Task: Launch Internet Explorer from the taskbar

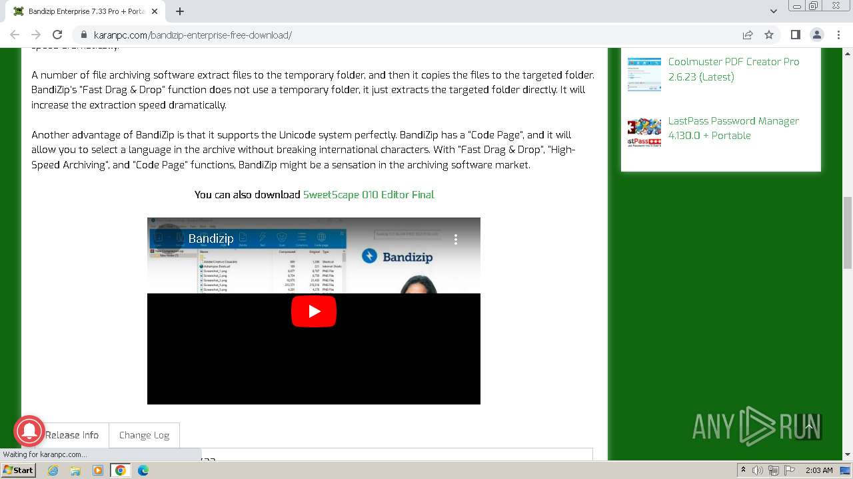Action: click(x=53, y=470)
